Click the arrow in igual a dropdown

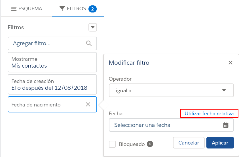pos(224,90)
